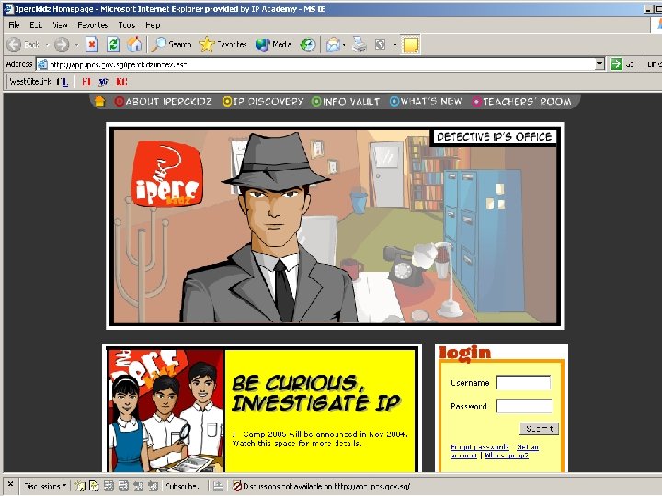Click the Collapse all discussions icon

(123, 486)
